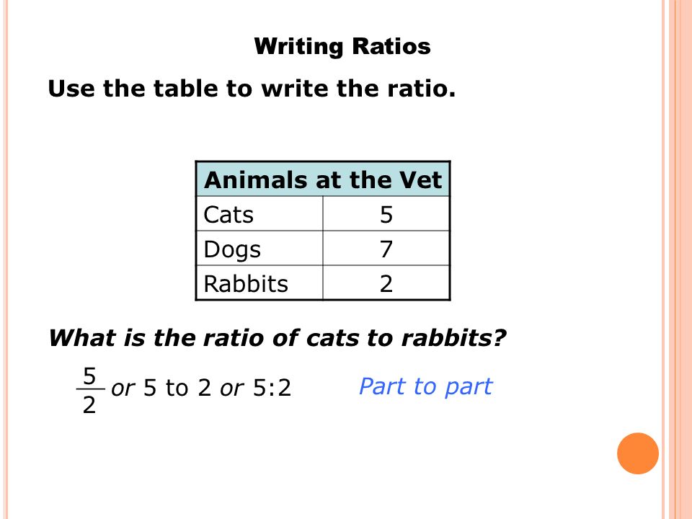The image size is (692, 519).
Task: Click the 5 to 2 answer text
Action: tap(177, 388)
